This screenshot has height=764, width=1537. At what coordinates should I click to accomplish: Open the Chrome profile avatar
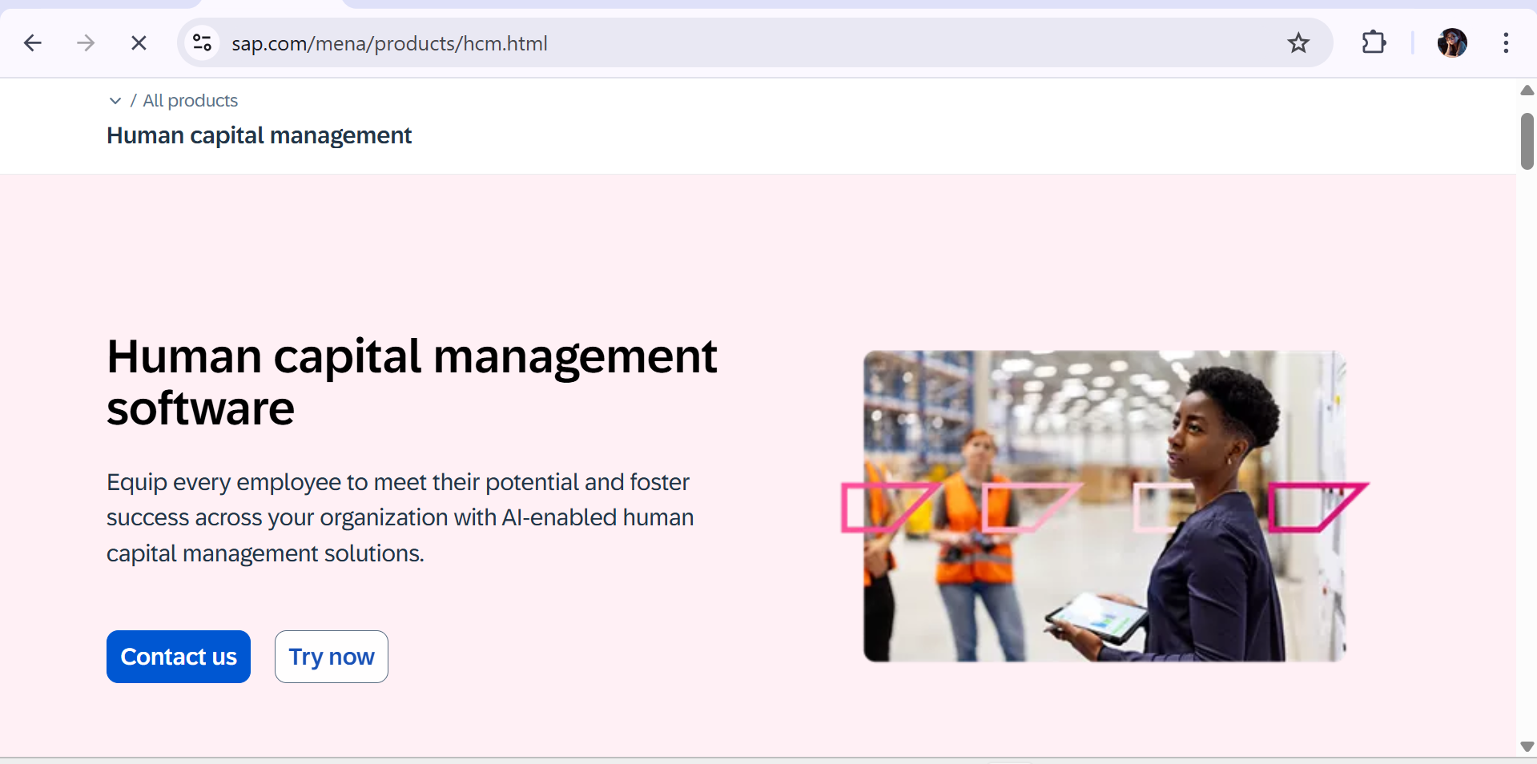click(1452, 43)
